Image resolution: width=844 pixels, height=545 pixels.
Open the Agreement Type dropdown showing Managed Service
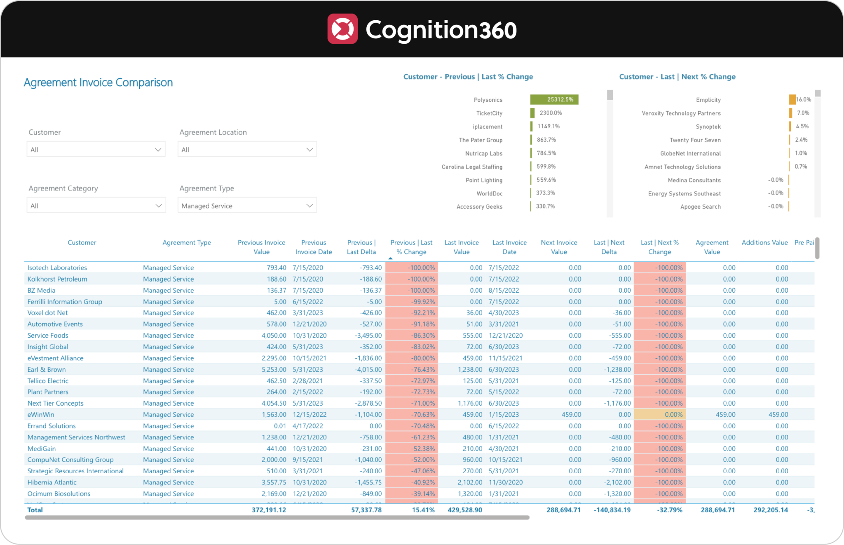click(x=246, y=205)
